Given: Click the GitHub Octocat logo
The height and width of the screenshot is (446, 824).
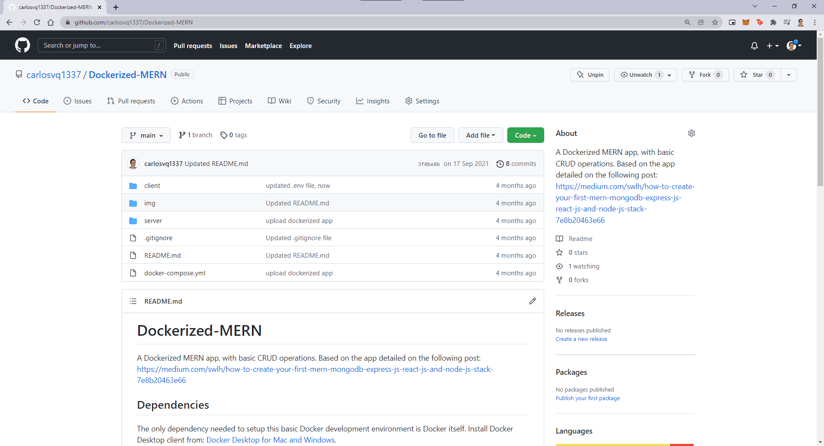Looking at the screenshot, I should (22, 45).
